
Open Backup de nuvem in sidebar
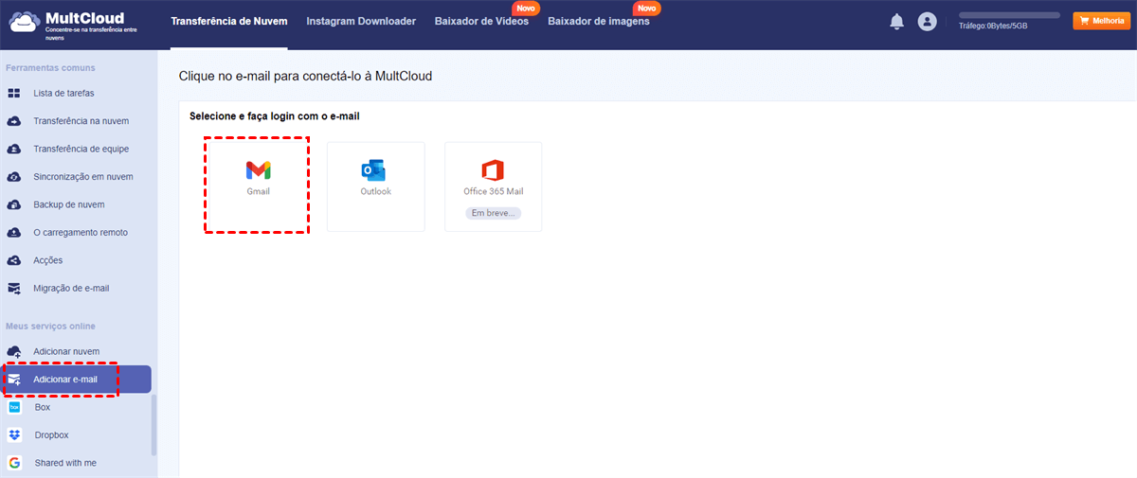[68, 204]
